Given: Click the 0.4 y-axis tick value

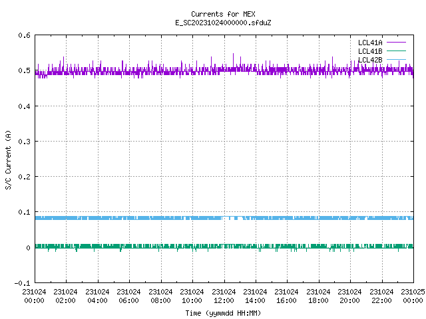Looking at the screenshot, I should click(24, 106).
